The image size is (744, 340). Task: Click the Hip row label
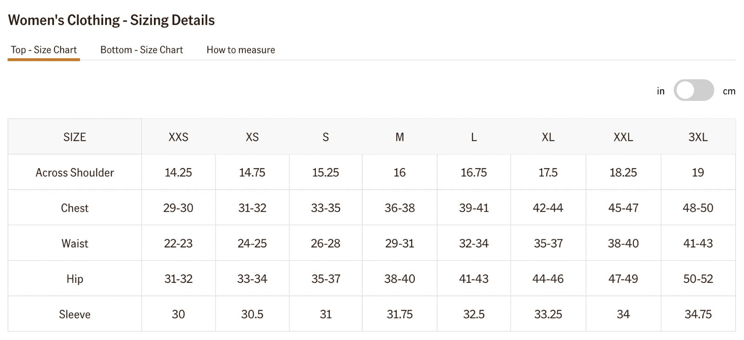point(74,279)
